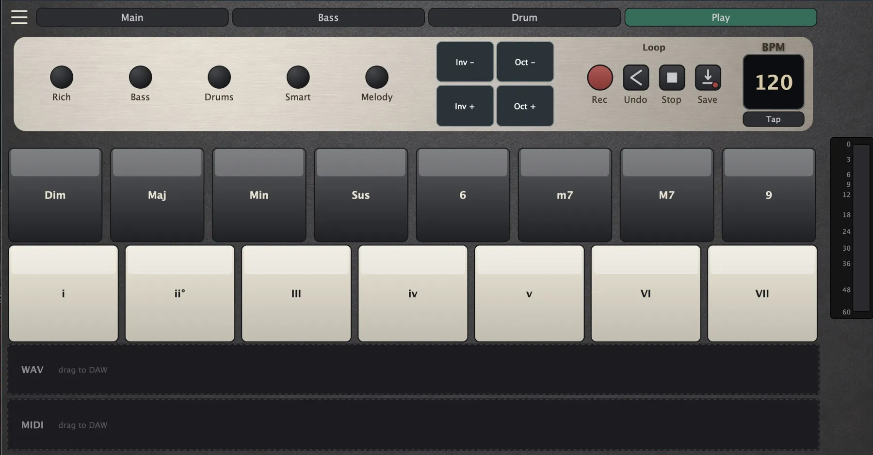
Task: Select the 9 chord pad
Action: pyautogui.click(x=769, y=195)
